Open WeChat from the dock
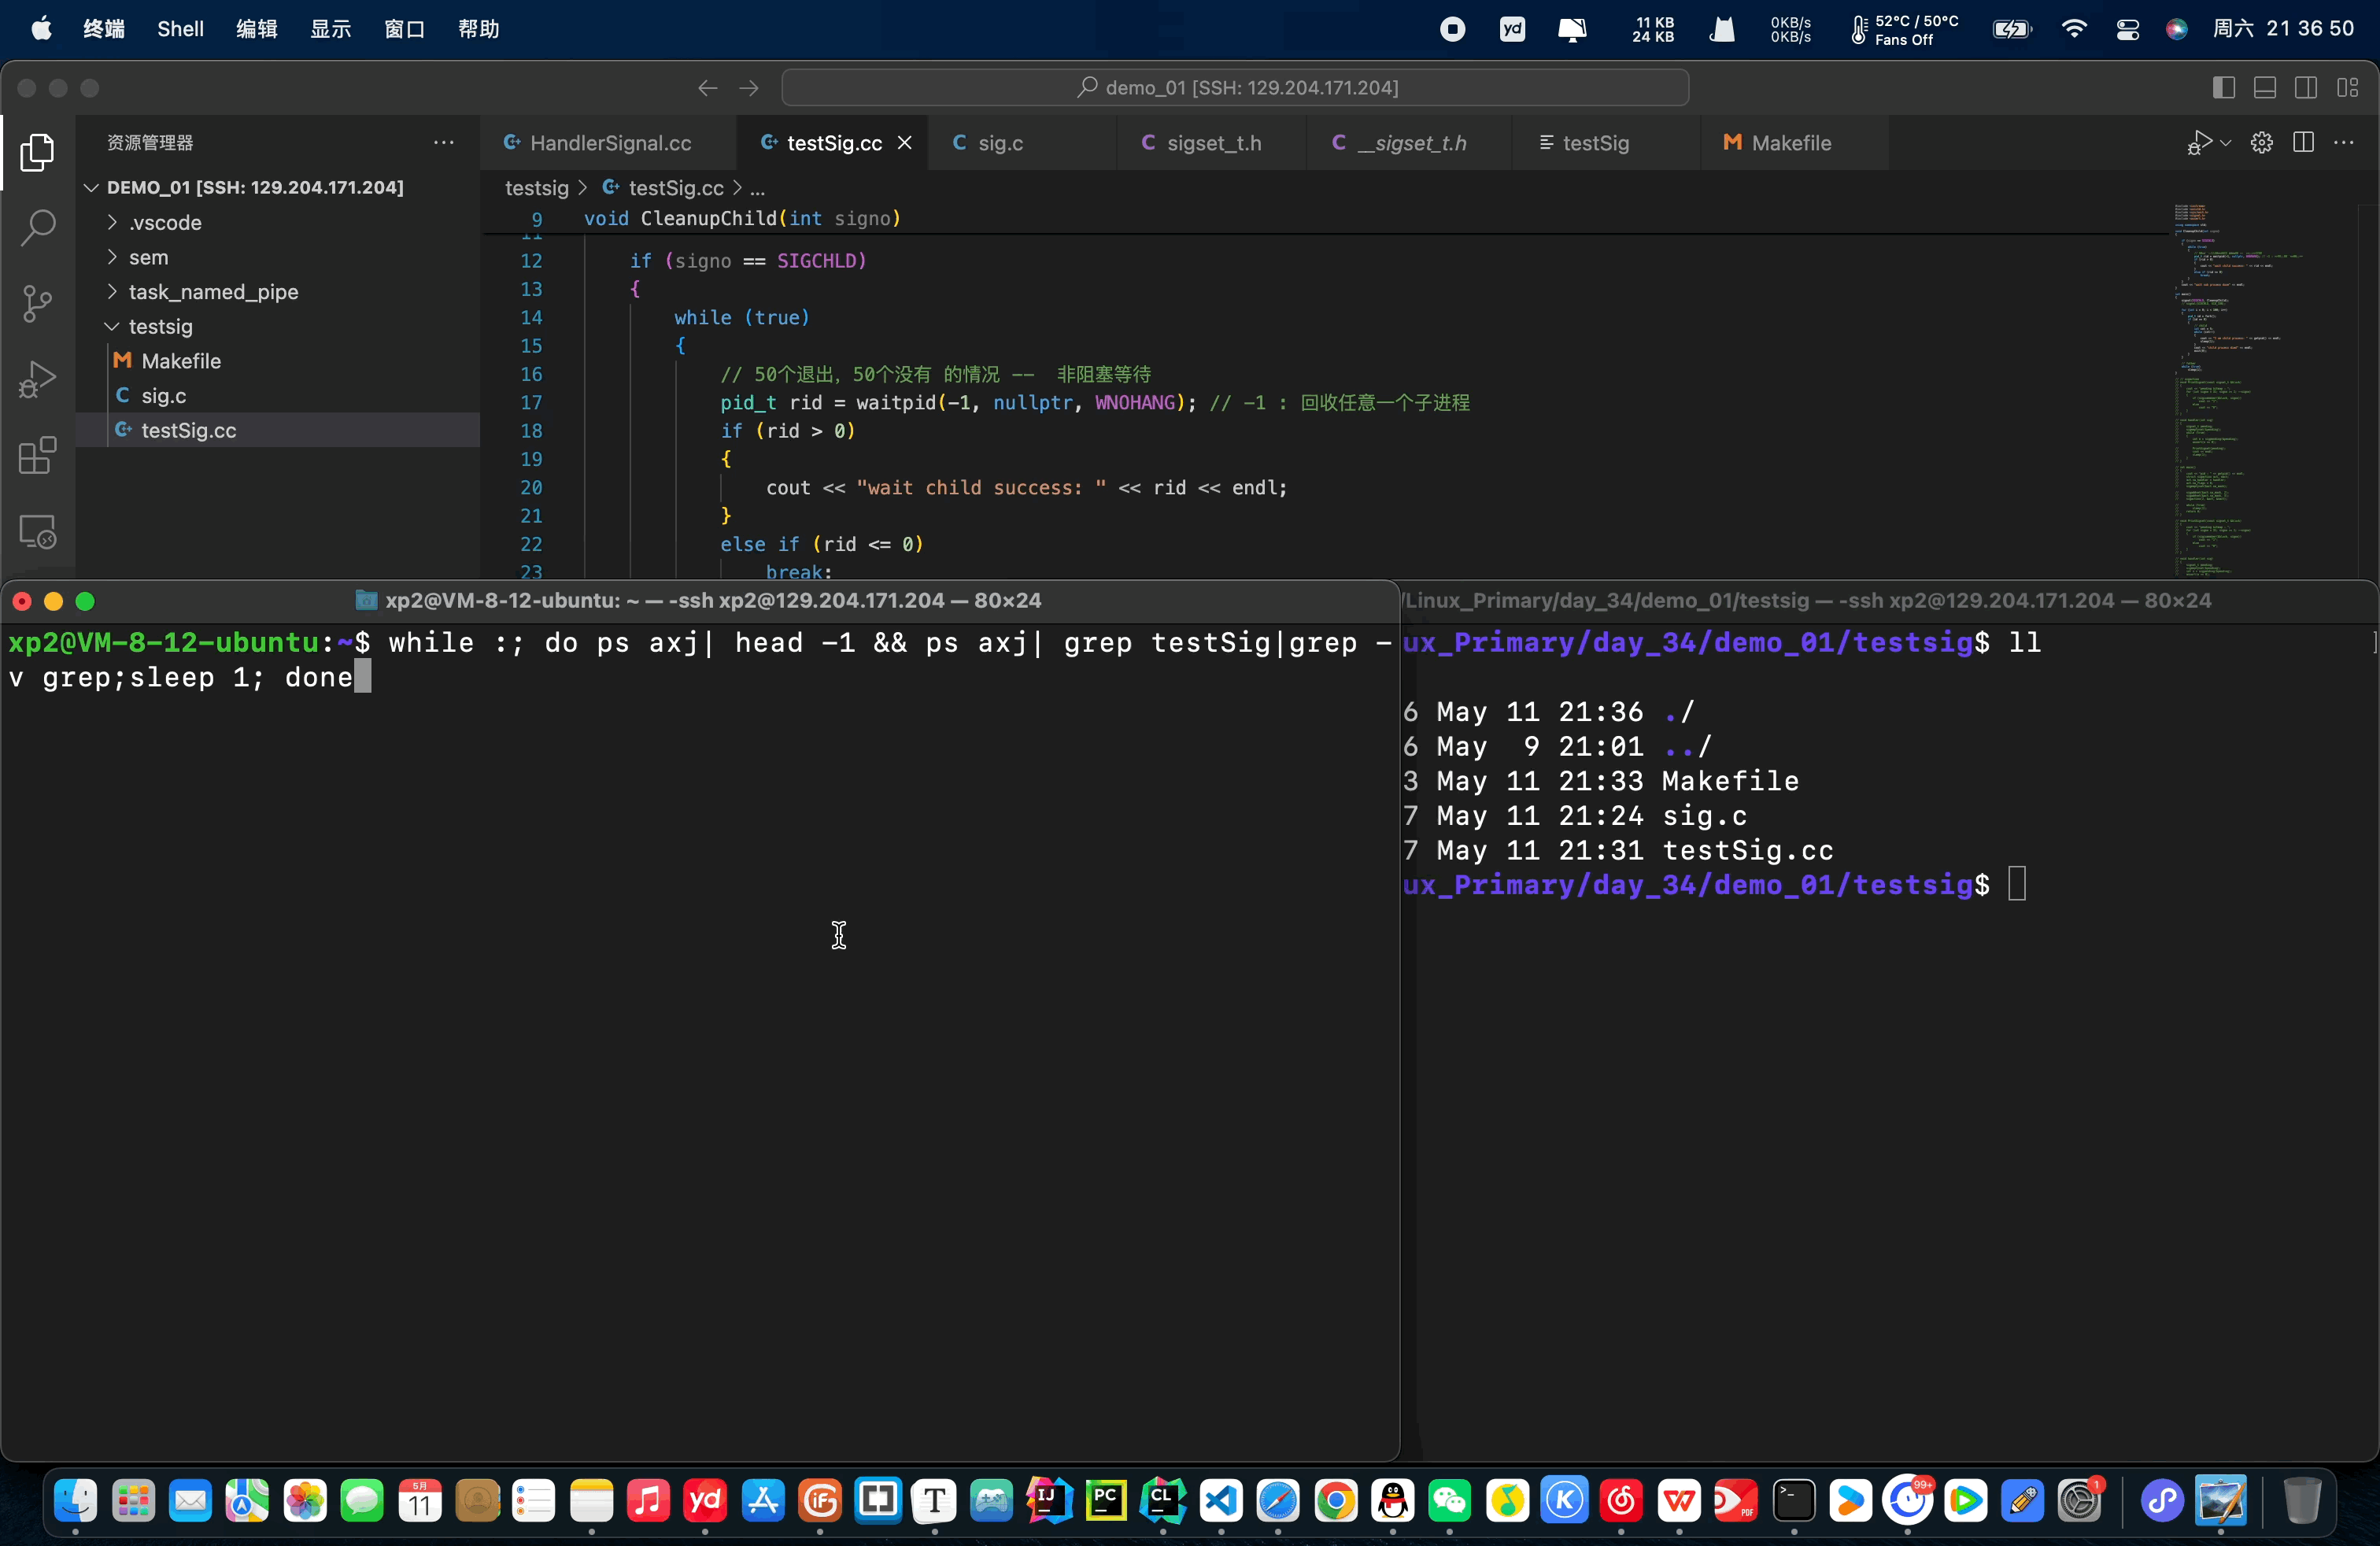 pos(1450,1501)
